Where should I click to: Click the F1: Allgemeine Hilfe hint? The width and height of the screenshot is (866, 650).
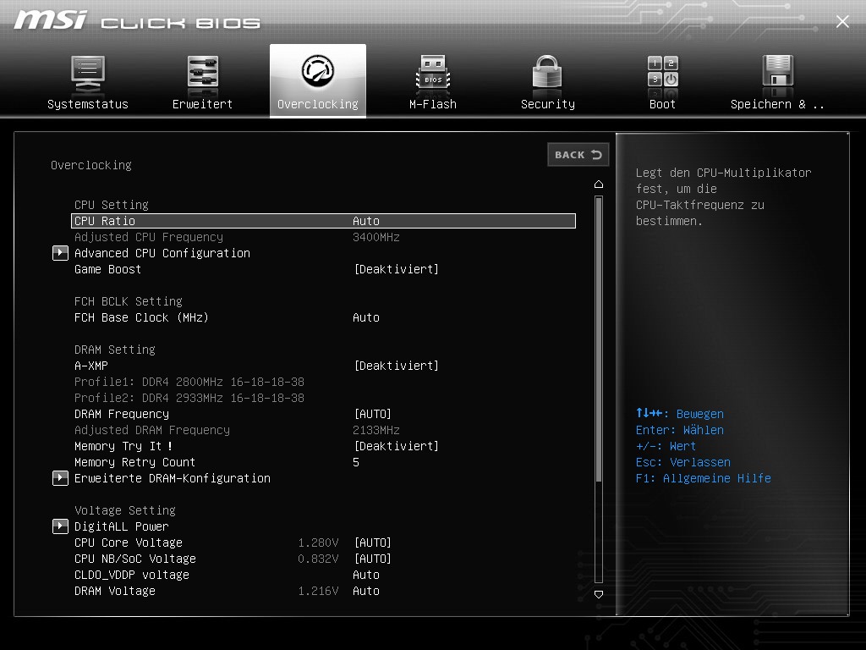click(x=703, y=478)
